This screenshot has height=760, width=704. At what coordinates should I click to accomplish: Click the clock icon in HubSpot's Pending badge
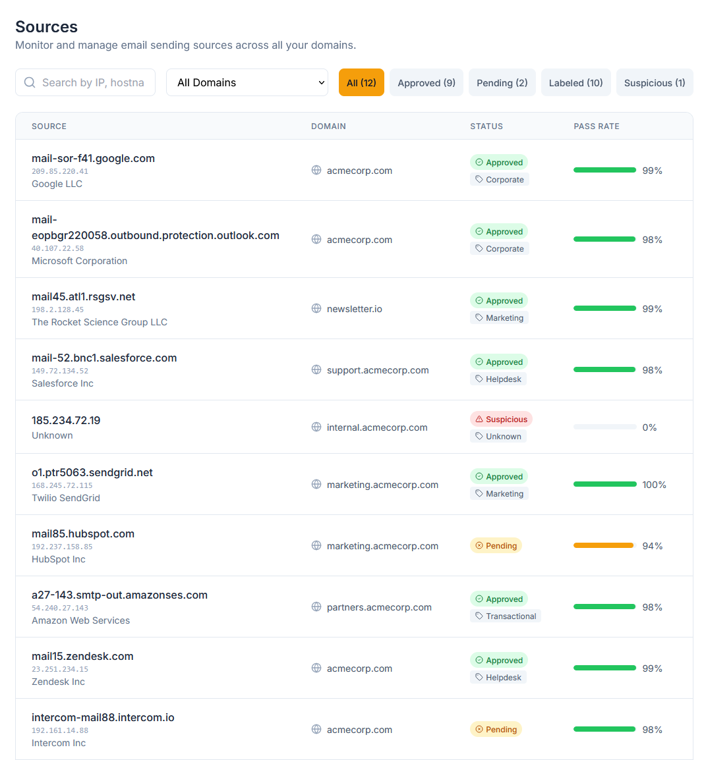[481, 545]
